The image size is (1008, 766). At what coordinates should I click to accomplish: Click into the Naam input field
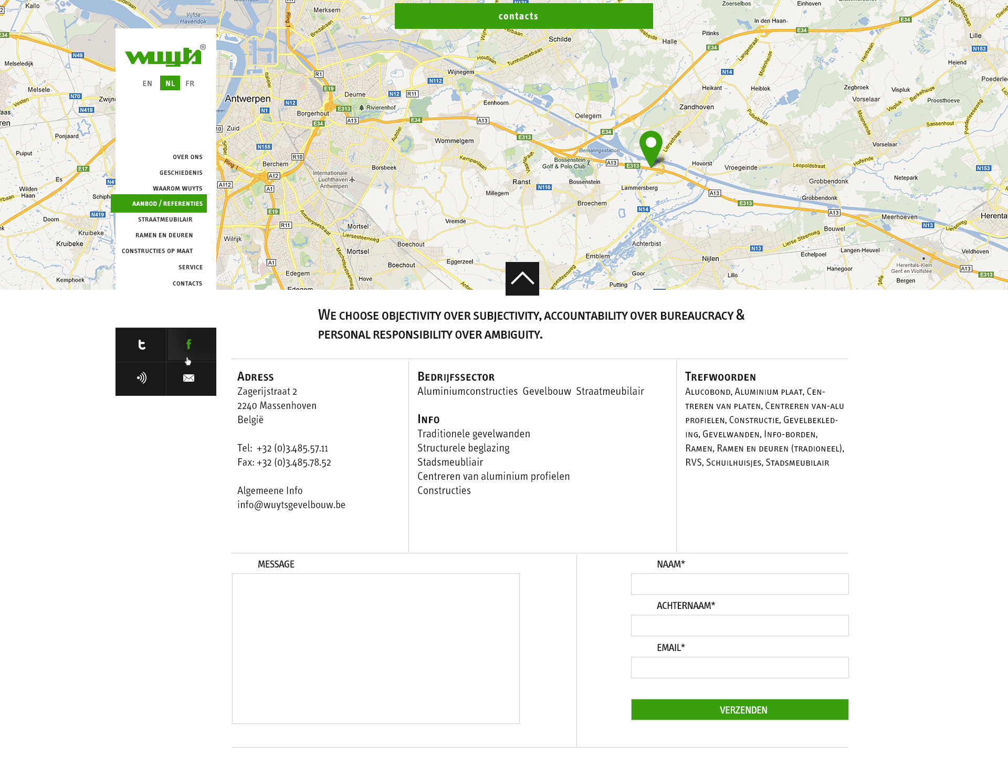click(x=739, y=584)
